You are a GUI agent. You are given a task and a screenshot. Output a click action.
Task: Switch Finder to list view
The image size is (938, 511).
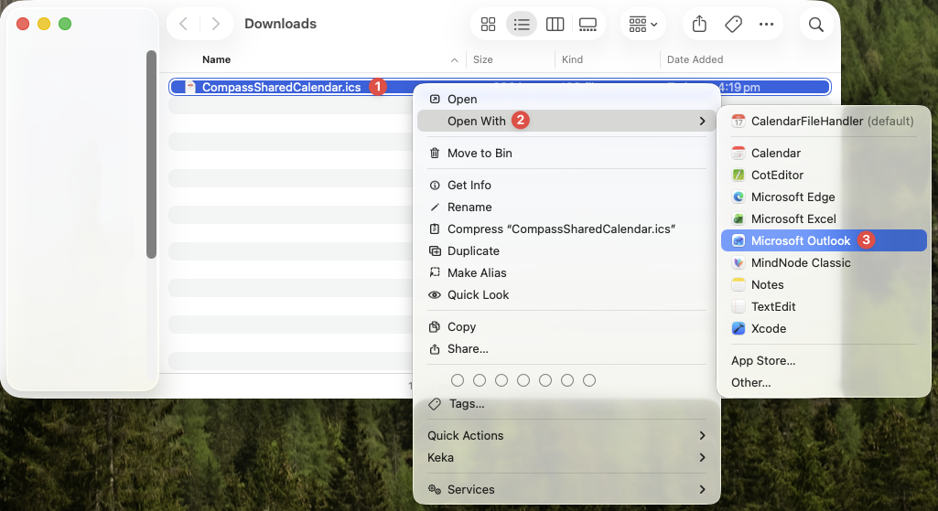point(522,24)
